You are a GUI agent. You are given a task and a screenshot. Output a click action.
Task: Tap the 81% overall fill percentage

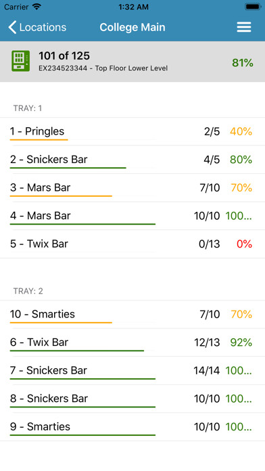point(243,63)
